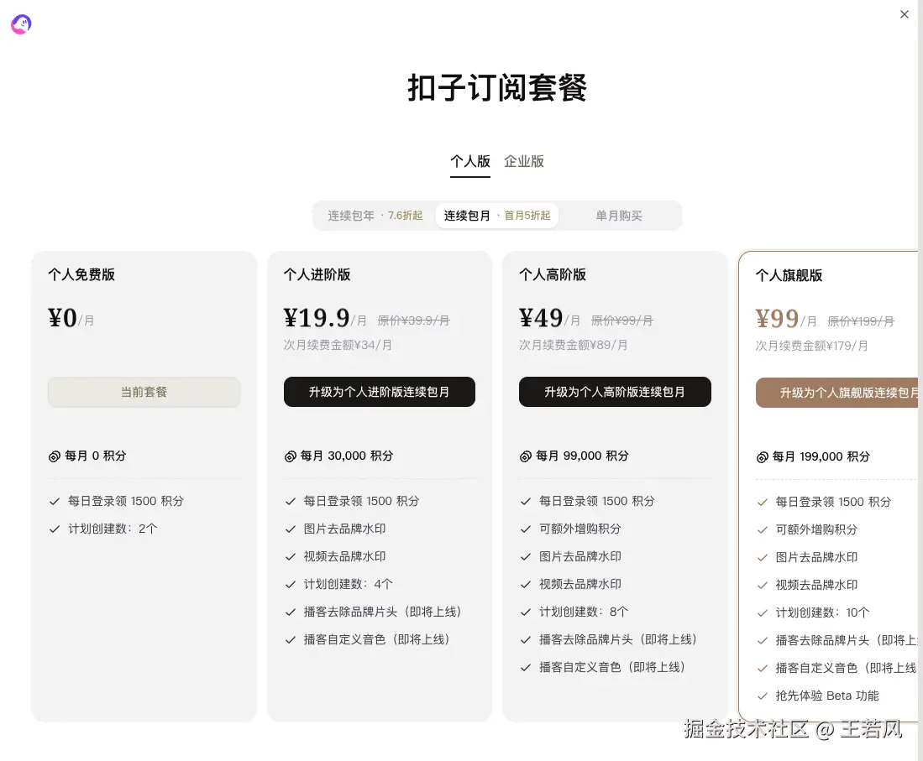Click strikethrough 原价¥99/月 text
923x761 pixels.
(621, 321)
